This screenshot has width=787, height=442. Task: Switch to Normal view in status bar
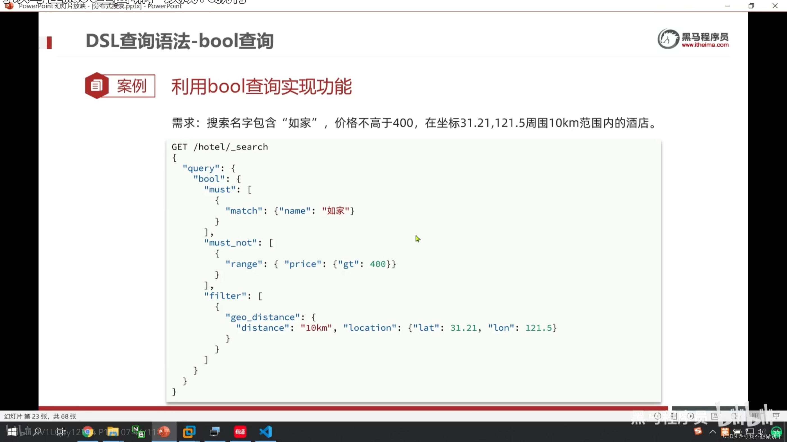tap(714, 416)
